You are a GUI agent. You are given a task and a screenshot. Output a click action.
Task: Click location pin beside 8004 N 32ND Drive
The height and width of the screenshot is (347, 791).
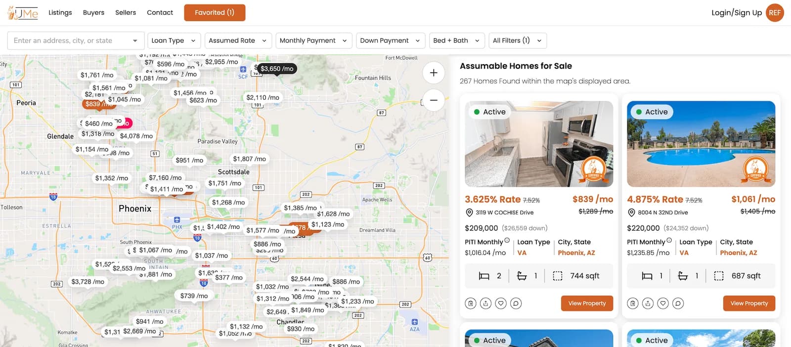[631, 213]
